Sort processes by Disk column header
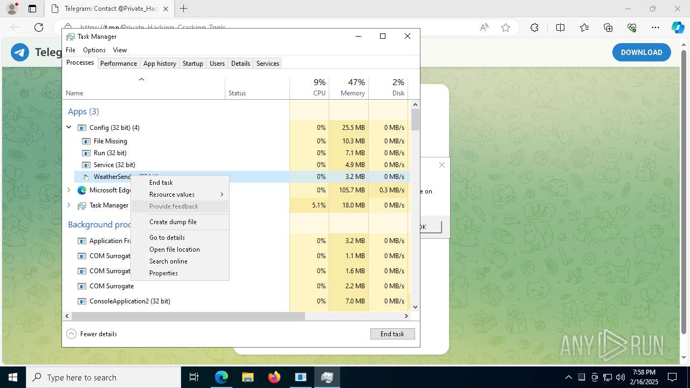This screenshot has width=690, height=388. click(x=388, y=88)
